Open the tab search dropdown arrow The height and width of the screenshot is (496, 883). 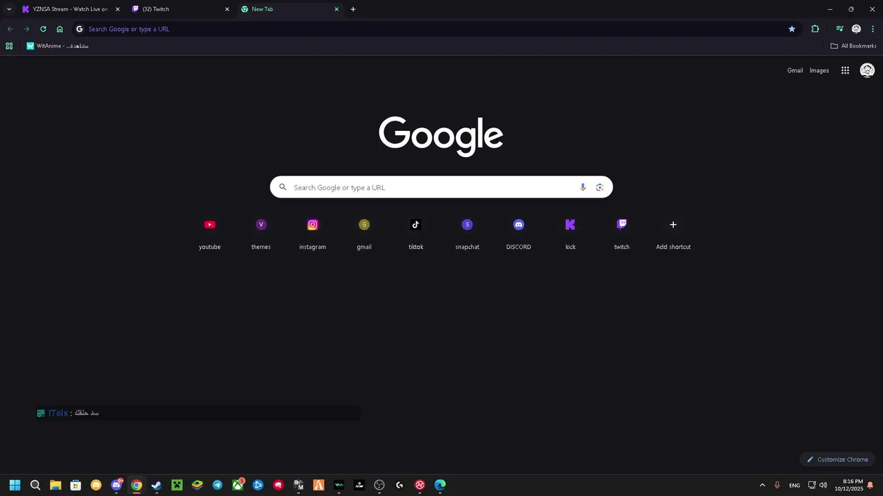pyautogui.click(x=9, y=9)
